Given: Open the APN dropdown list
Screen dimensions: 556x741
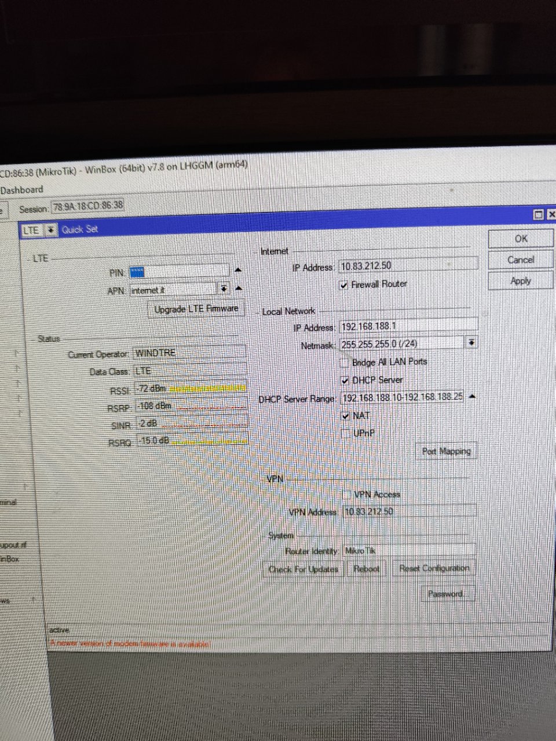Looking at the screenshot, I should (224, 288).
